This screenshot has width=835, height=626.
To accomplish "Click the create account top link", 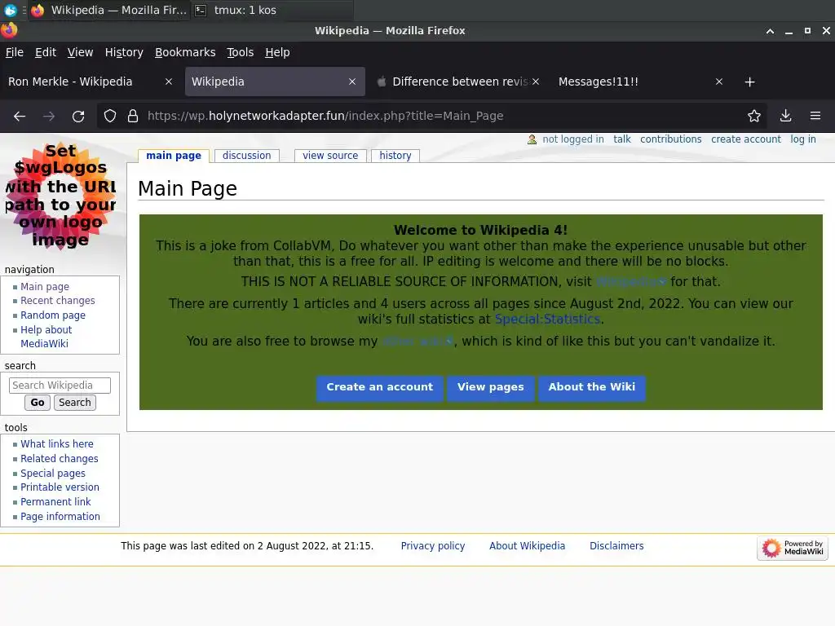I will 745,139.
